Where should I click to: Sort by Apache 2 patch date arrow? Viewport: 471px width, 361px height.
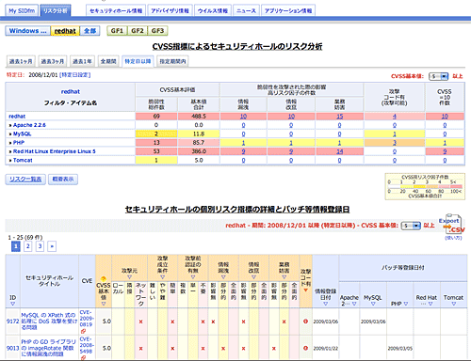(354, 304)
